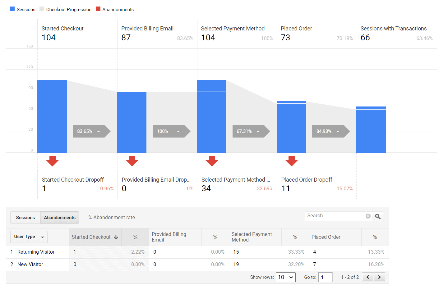The height and width of the screenshot is (285, 439).
Task: Open the 67.31% progression dropdown
Action: pyautogui.click(x=251, y=131)
